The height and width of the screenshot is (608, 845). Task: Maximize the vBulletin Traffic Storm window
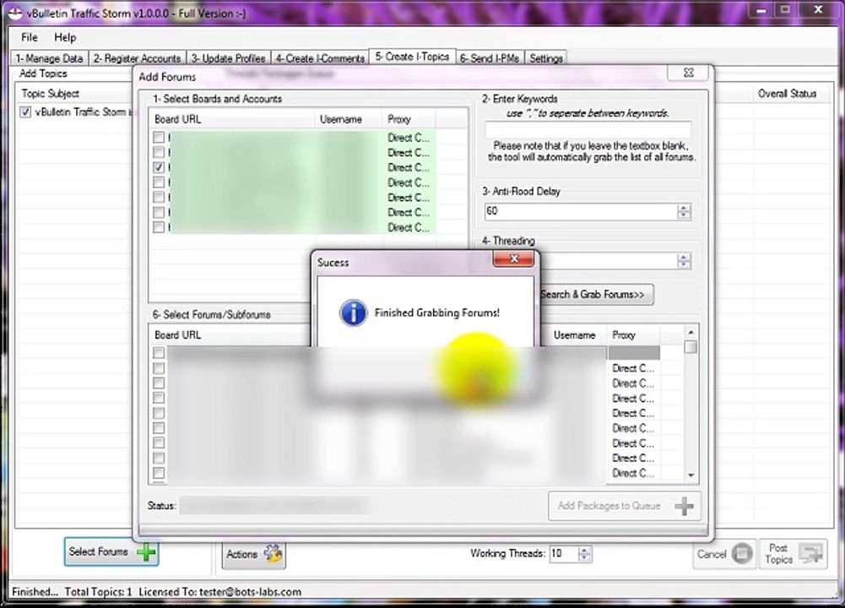[785, 11]
